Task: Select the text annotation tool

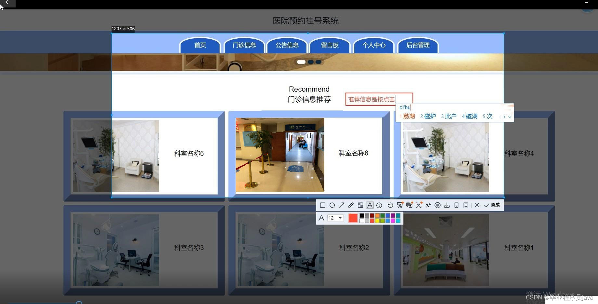Action: pyautogui.click(x=370, y=205)
